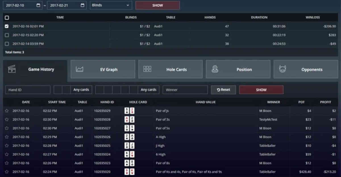
Task: Click winner TableBaller on hand 102035024
Action: 267,155
